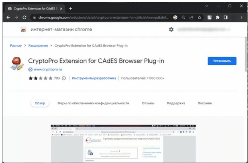This screenshot has height=163, width=248.
Task: Select the CryptoPro Extension browser tab
Action: (x=35, y=9)
